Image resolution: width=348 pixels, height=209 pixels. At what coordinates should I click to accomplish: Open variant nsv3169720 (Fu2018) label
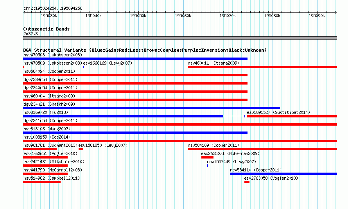tap(46, 112)
